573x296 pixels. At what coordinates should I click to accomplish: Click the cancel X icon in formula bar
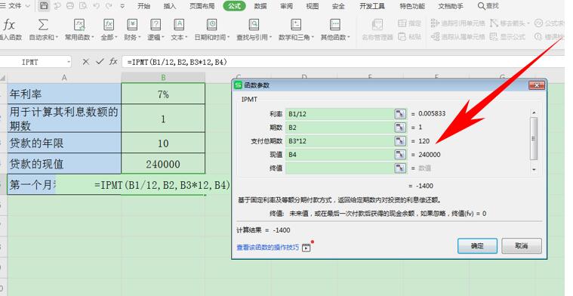(x=85, y=62)
